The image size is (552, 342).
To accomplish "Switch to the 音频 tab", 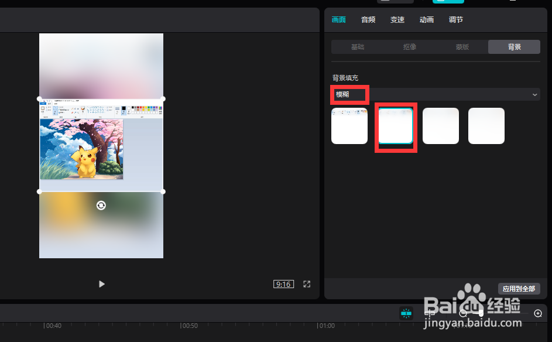I will pos(368,20).
